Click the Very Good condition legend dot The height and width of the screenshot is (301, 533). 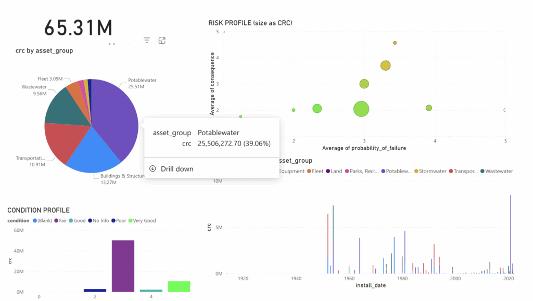(131, 220)
